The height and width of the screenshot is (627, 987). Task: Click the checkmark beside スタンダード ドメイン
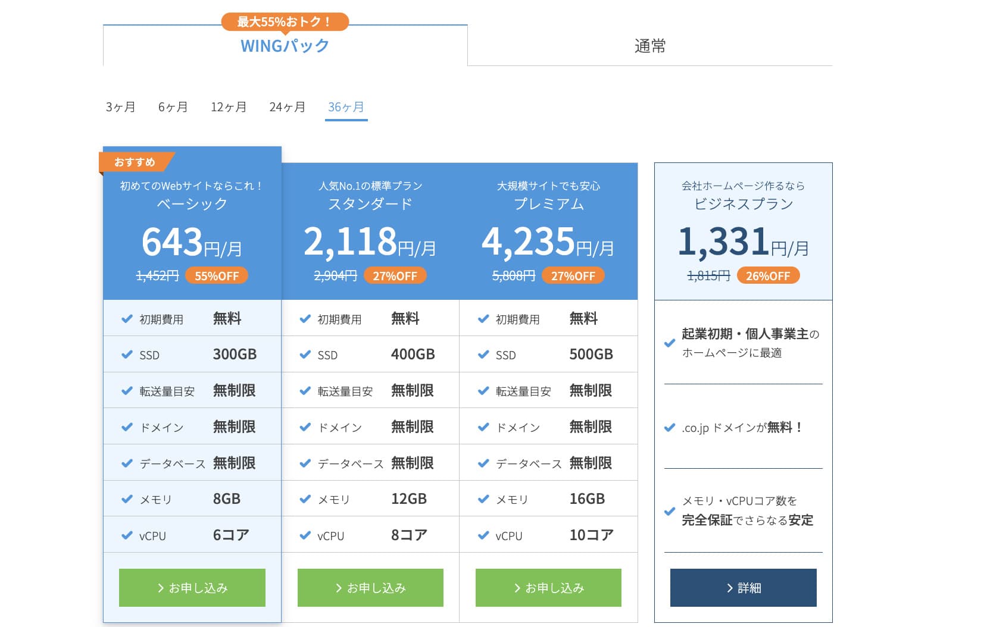tap(305, 427)
